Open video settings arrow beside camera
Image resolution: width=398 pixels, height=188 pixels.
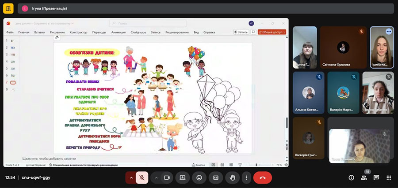pos(157,177)
